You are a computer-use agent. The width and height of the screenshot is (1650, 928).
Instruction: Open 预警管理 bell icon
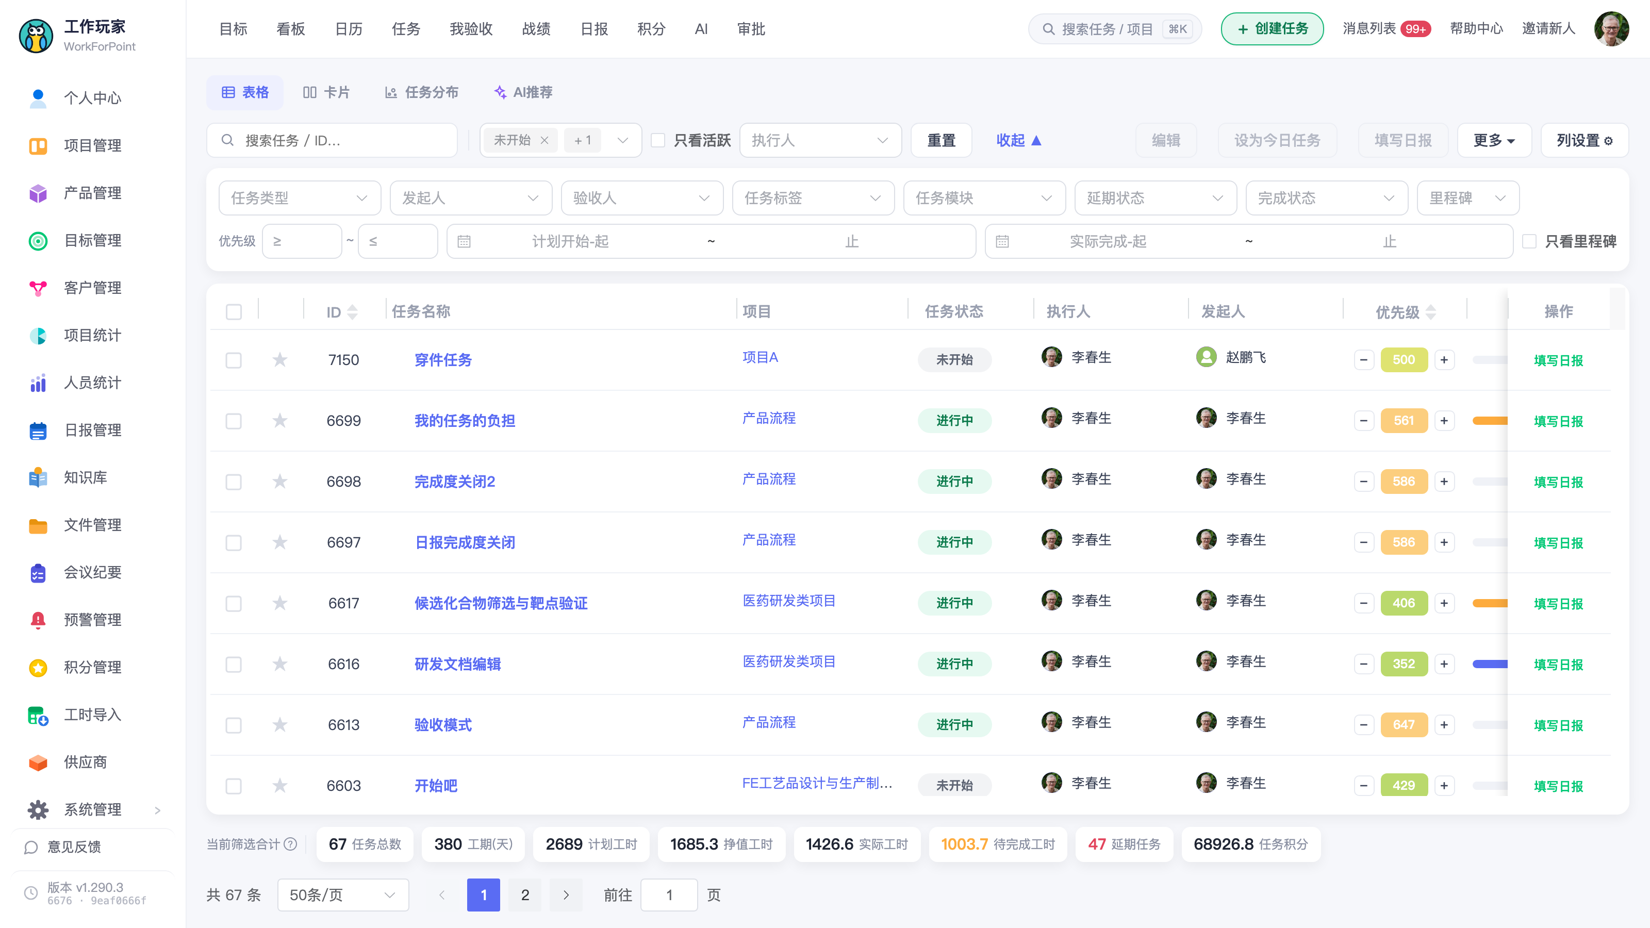tap(38, 619)
